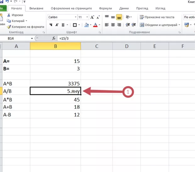Screen dimensions: 195x172
Task: Open the Формули tab
Action: pyautogui.click(x=105, y=8)
